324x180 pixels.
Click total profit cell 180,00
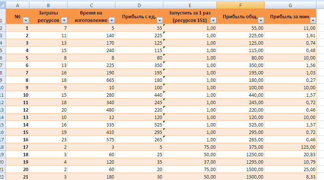[x=240, y=80]
